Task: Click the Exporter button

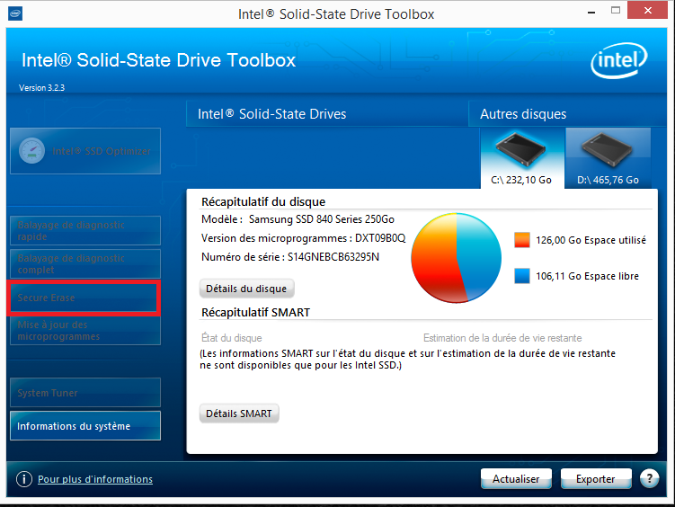Action: [596, 478]
